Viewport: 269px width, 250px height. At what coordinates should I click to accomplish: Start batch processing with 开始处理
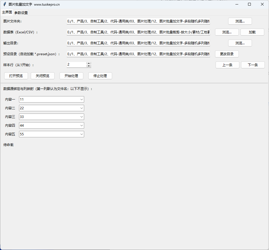coord(71,76)
